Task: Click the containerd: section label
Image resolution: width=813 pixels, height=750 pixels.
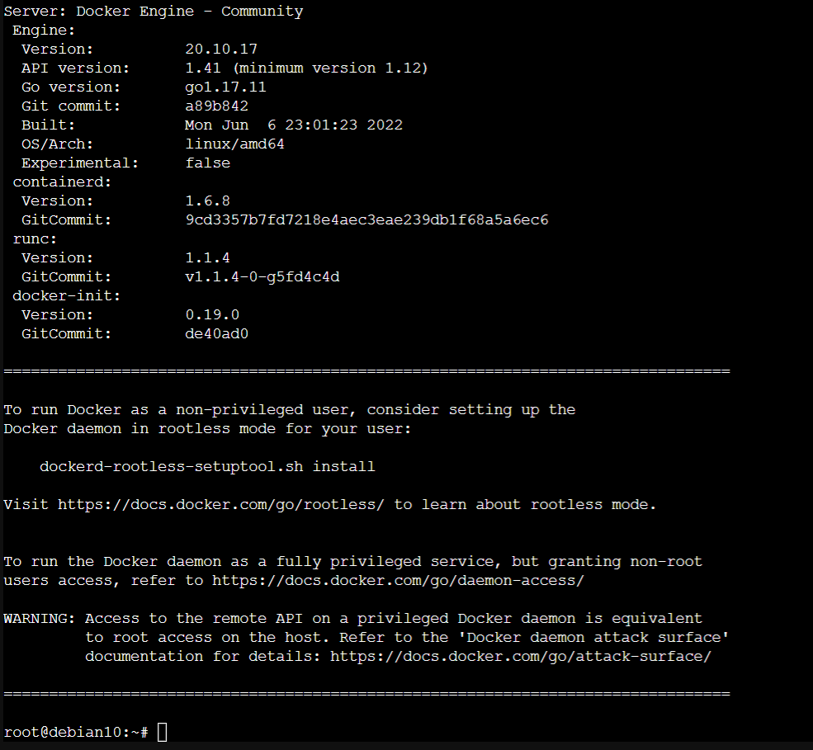Action: (x=62, y=182)
